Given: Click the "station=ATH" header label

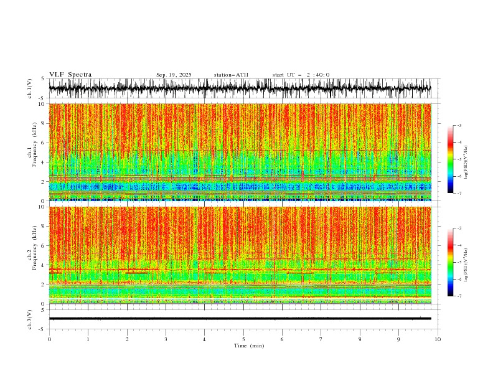Looking at the screenshot, I should click(x=231, y=75).
